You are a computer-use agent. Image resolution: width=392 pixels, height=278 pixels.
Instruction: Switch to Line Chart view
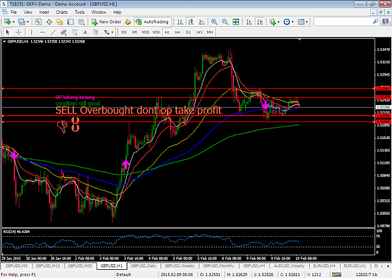pyautogui.click(x=202, y=22)
